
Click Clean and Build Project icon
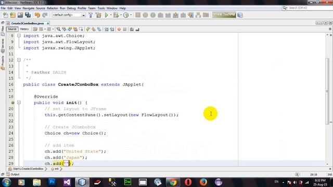[x=98, y=15]
